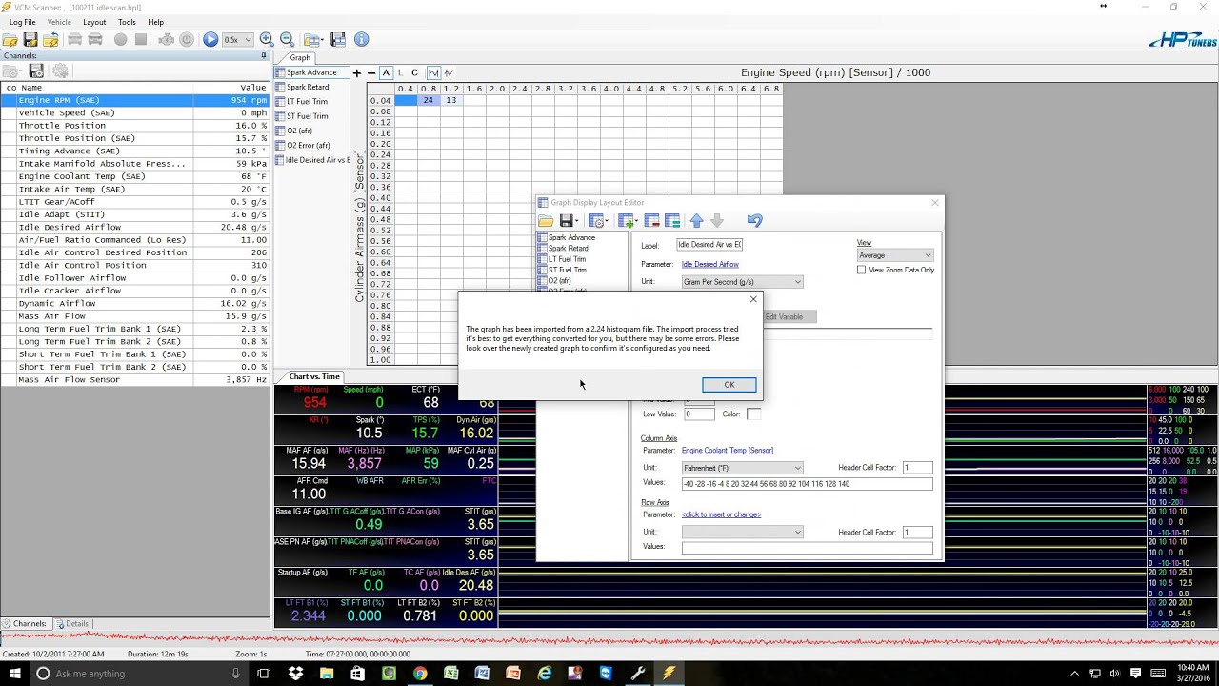Image resolution: width=1219 pixels, height=686 pixels.
Task: Open the Fahrenheit unit dropdown
Action: point(742,468)
